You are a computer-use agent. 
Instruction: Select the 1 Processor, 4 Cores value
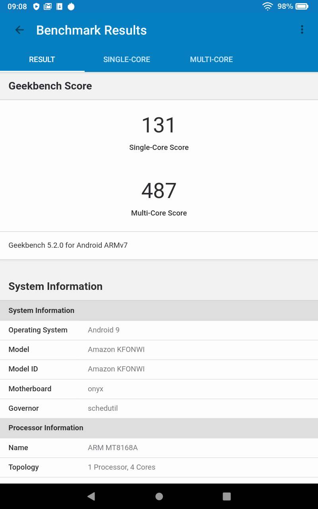pos(122,467)
